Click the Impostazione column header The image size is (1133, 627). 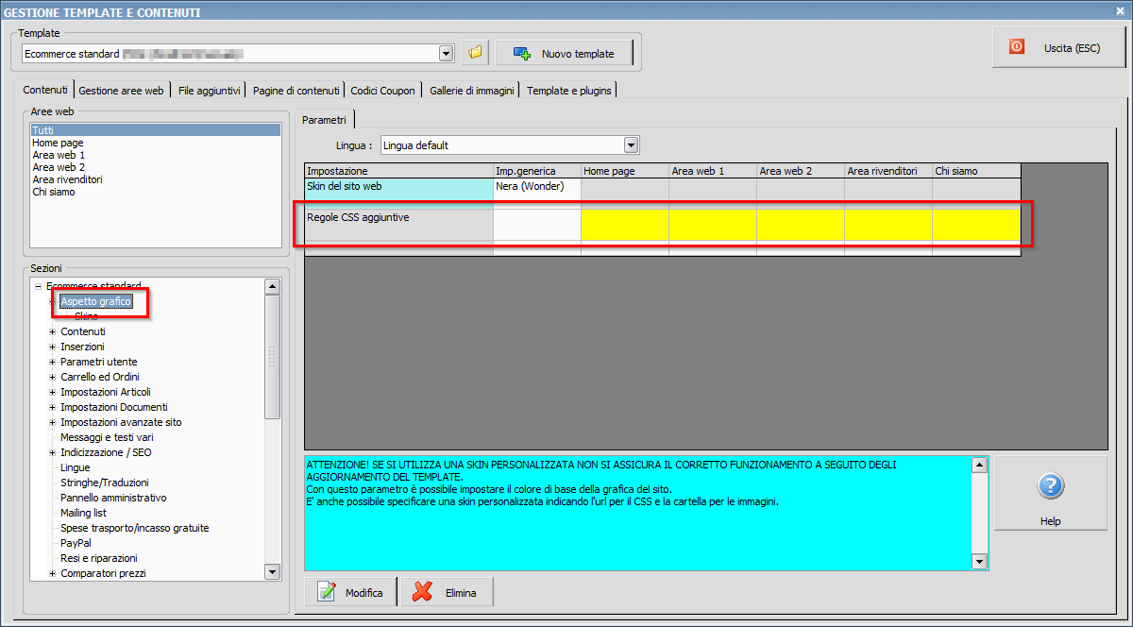(x=398, y=171)
